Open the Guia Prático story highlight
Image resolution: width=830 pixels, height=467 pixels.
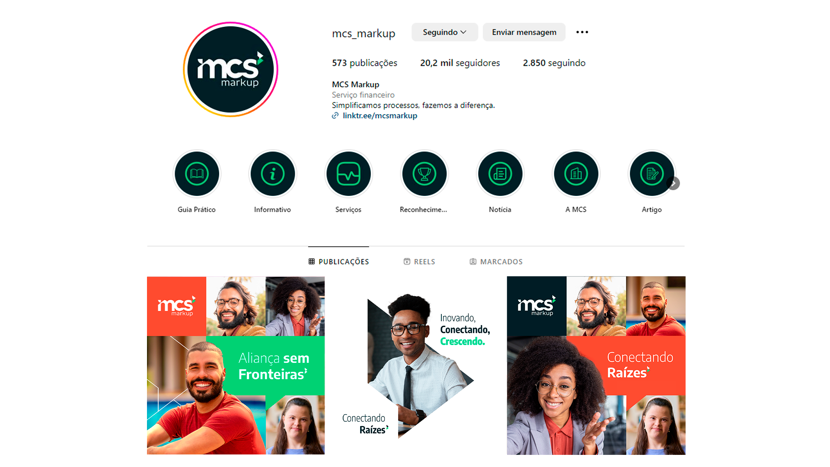[x=197, y=174]
